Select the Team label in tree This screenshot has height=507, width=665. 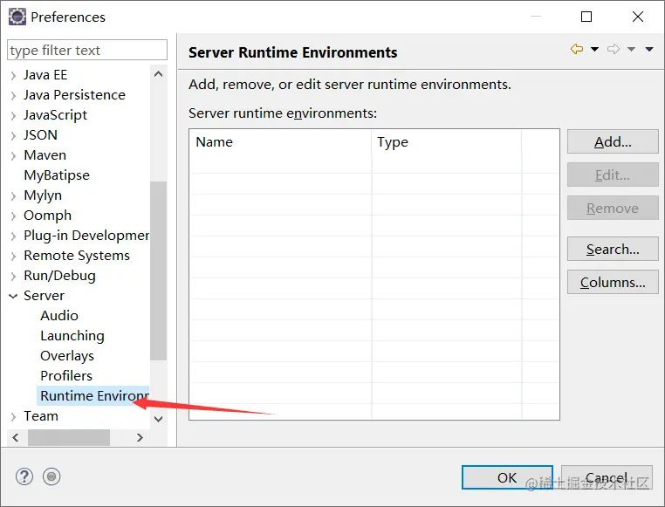coord(41,416)
